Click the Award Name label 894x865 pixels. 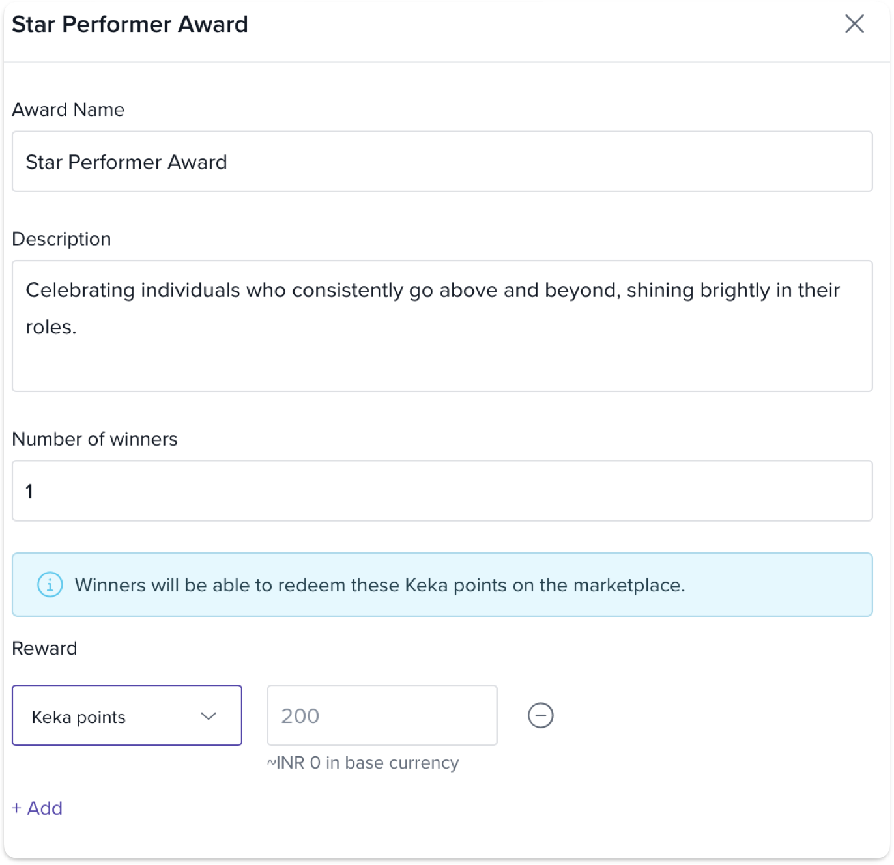[68, 109]
